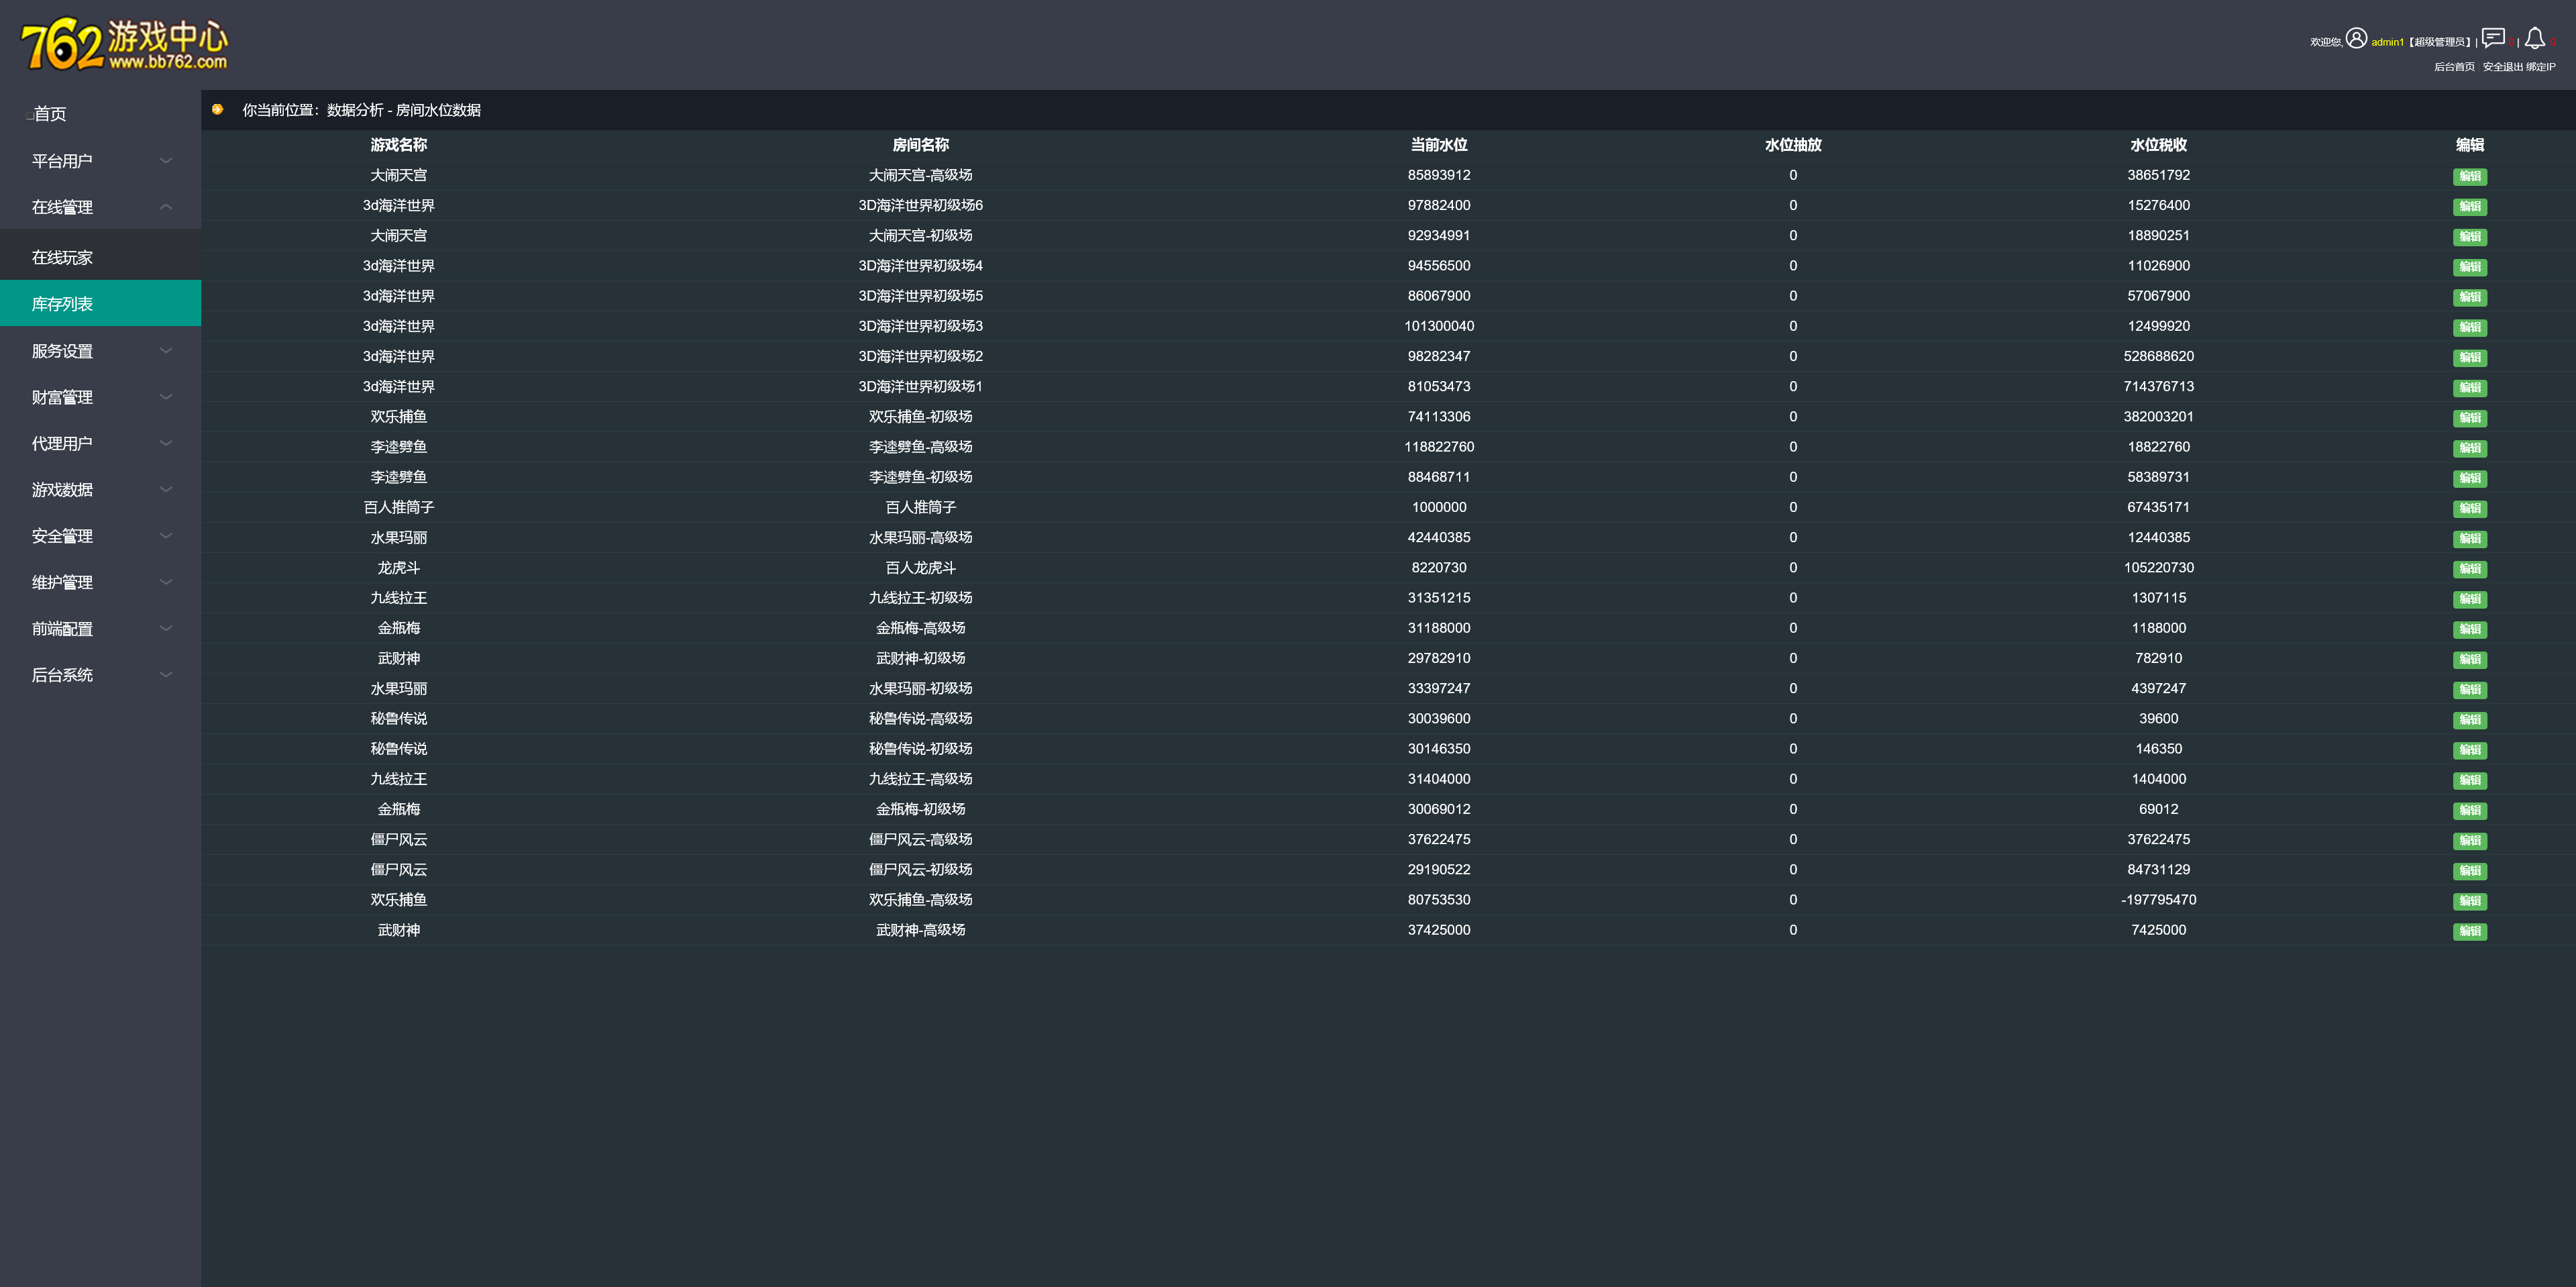Select the 库存列表 submenu item

(x=62, y=304)
